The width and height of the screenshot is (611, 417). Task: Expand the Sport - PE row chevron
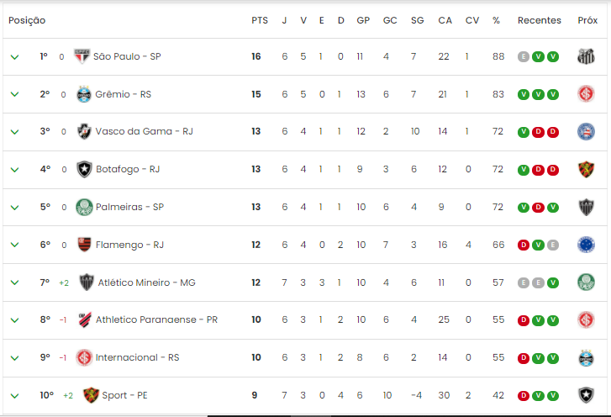[15, 396]
